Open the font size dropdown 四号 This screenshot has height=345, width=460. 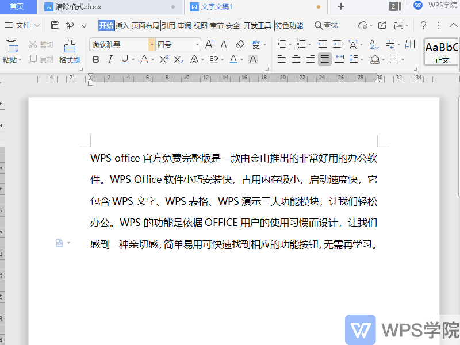tap(197, 45)
